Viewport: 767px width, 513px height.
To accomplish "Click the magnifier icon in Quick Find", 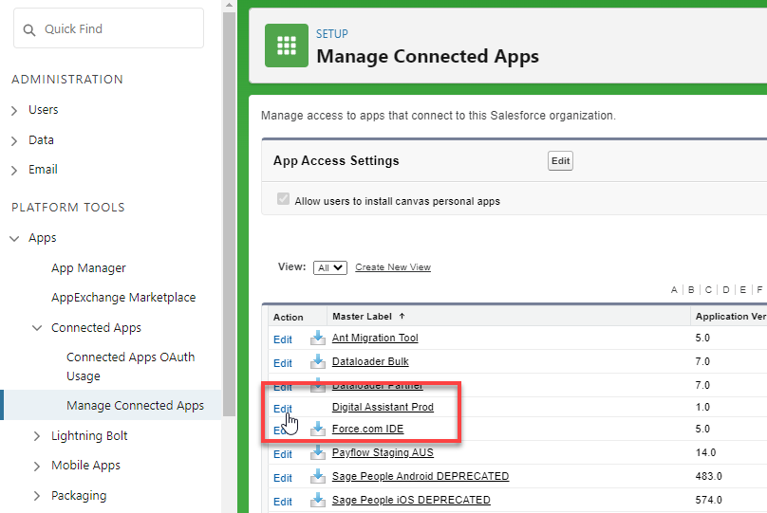I will click(29, 29).
